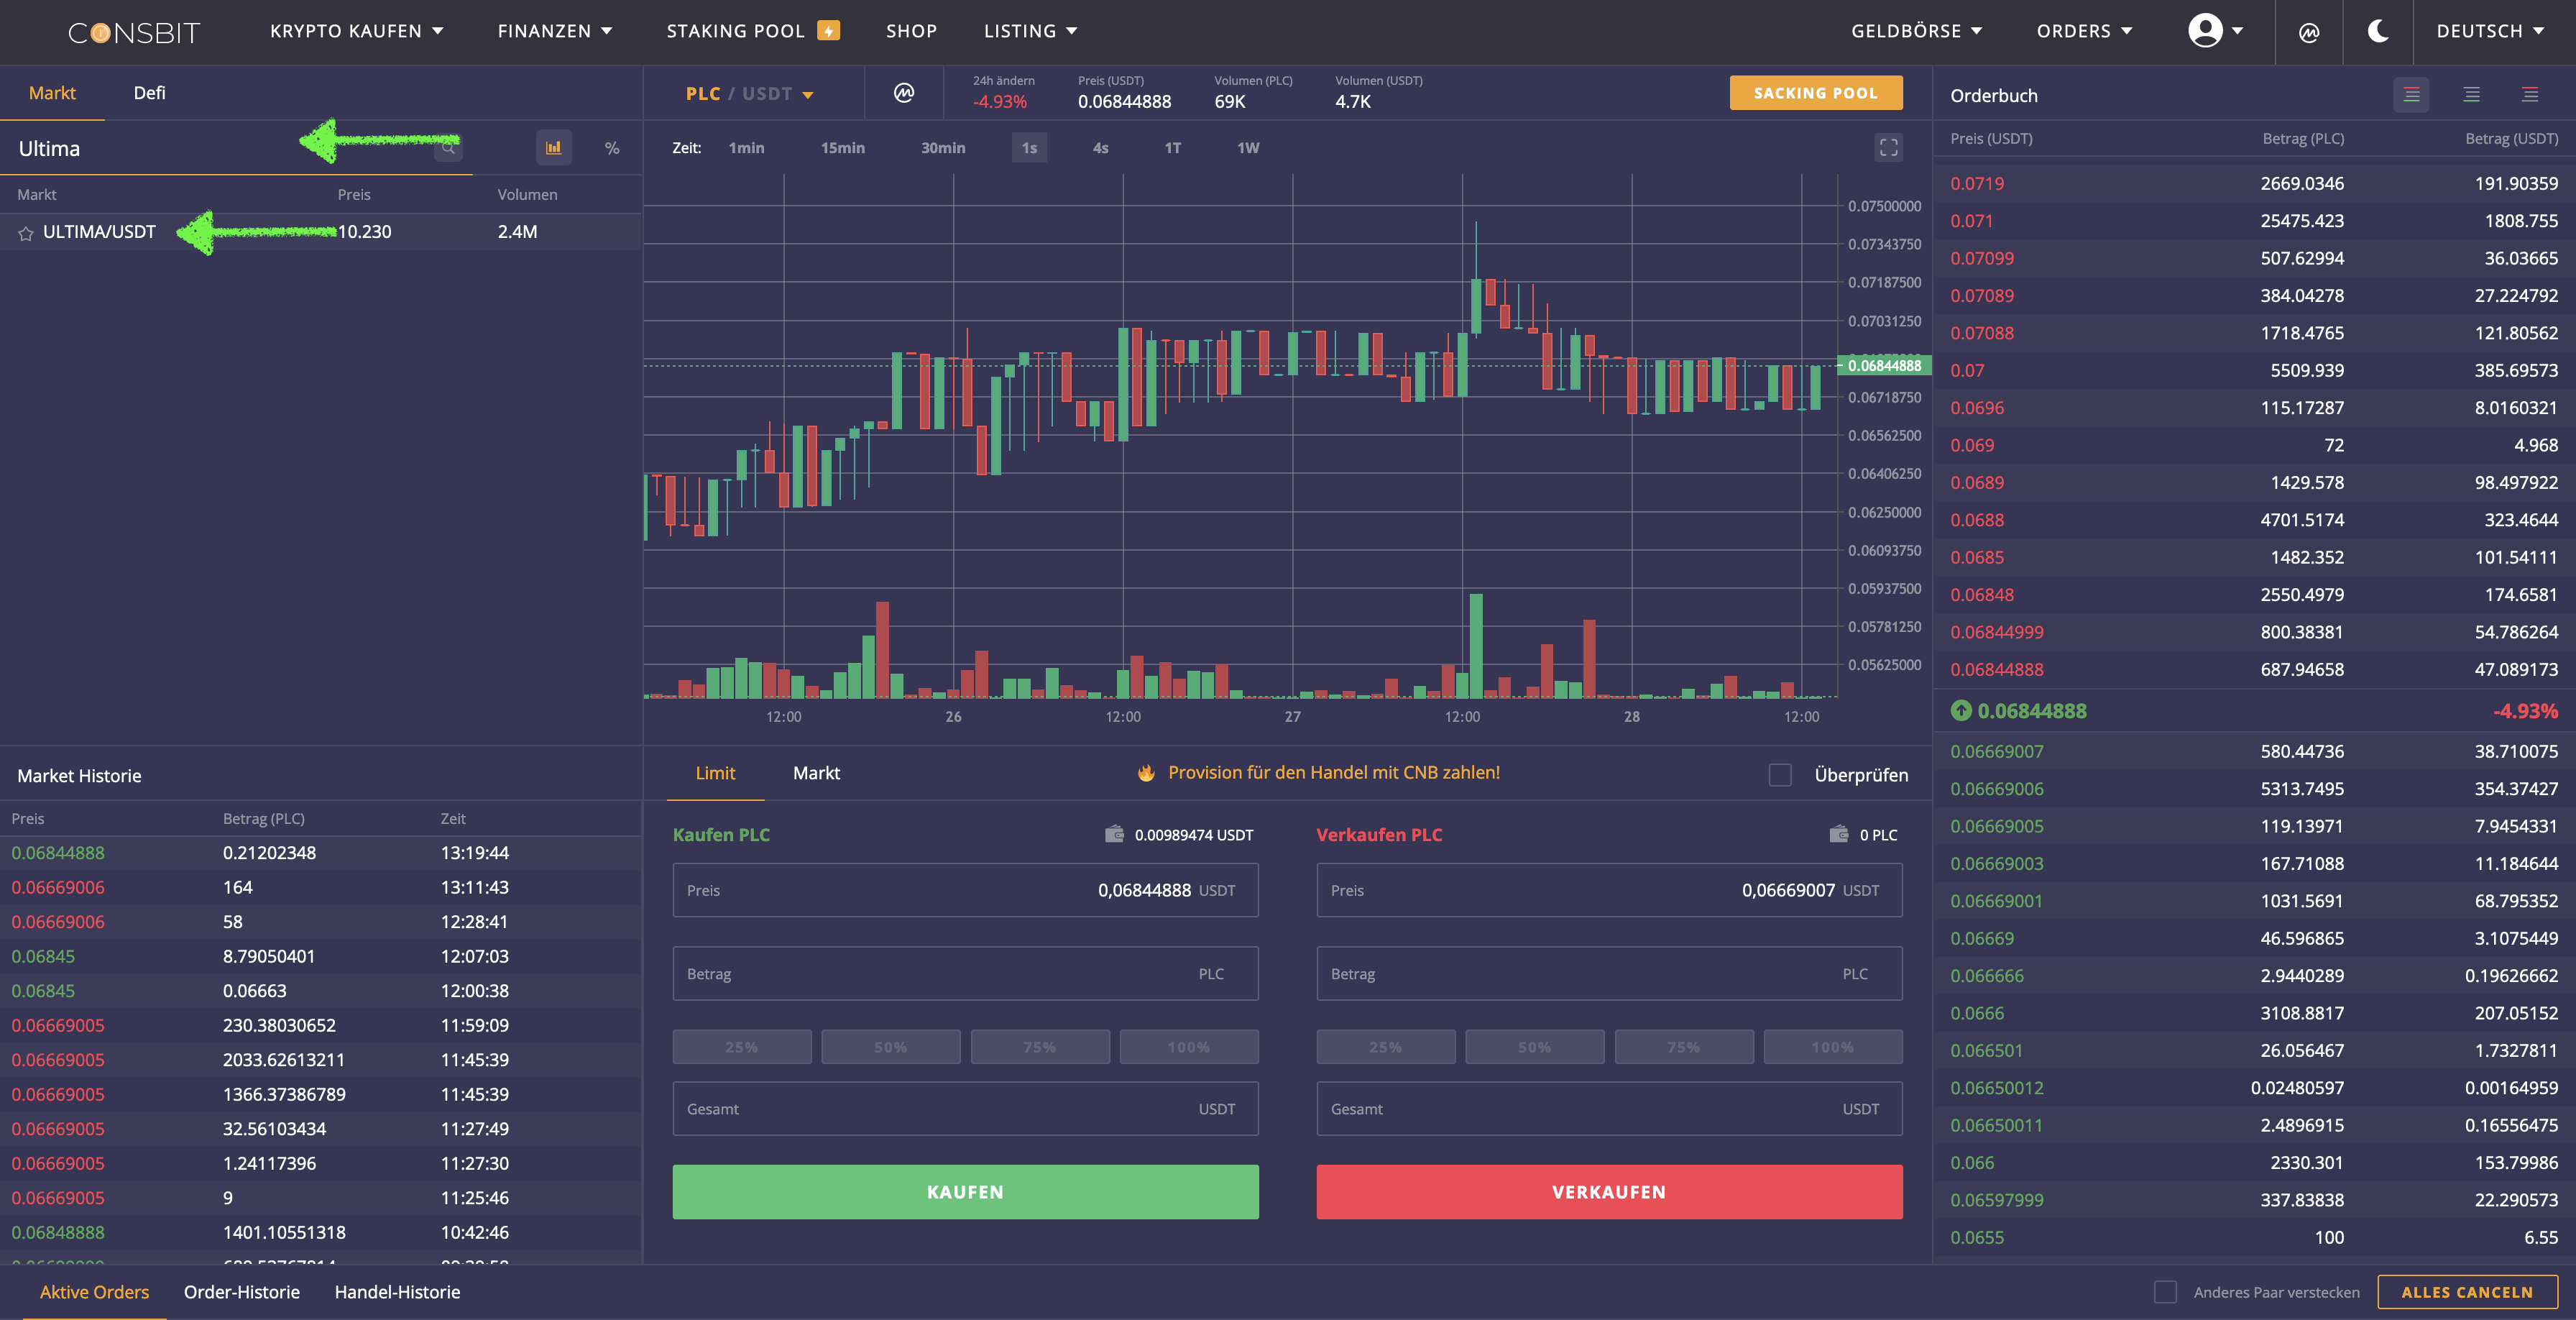Click the wallet icon next to USDT balance
This screenshot has height=1320, width=2576.
pyautogui.click(x=1114, y=834)
